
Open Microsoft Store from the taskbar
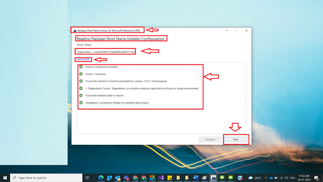[152, 178]
